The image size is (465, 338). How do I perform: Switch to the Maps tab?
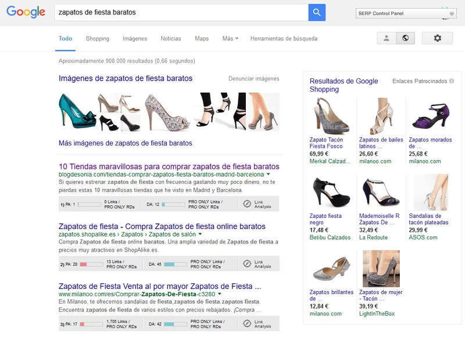point(202,38)
